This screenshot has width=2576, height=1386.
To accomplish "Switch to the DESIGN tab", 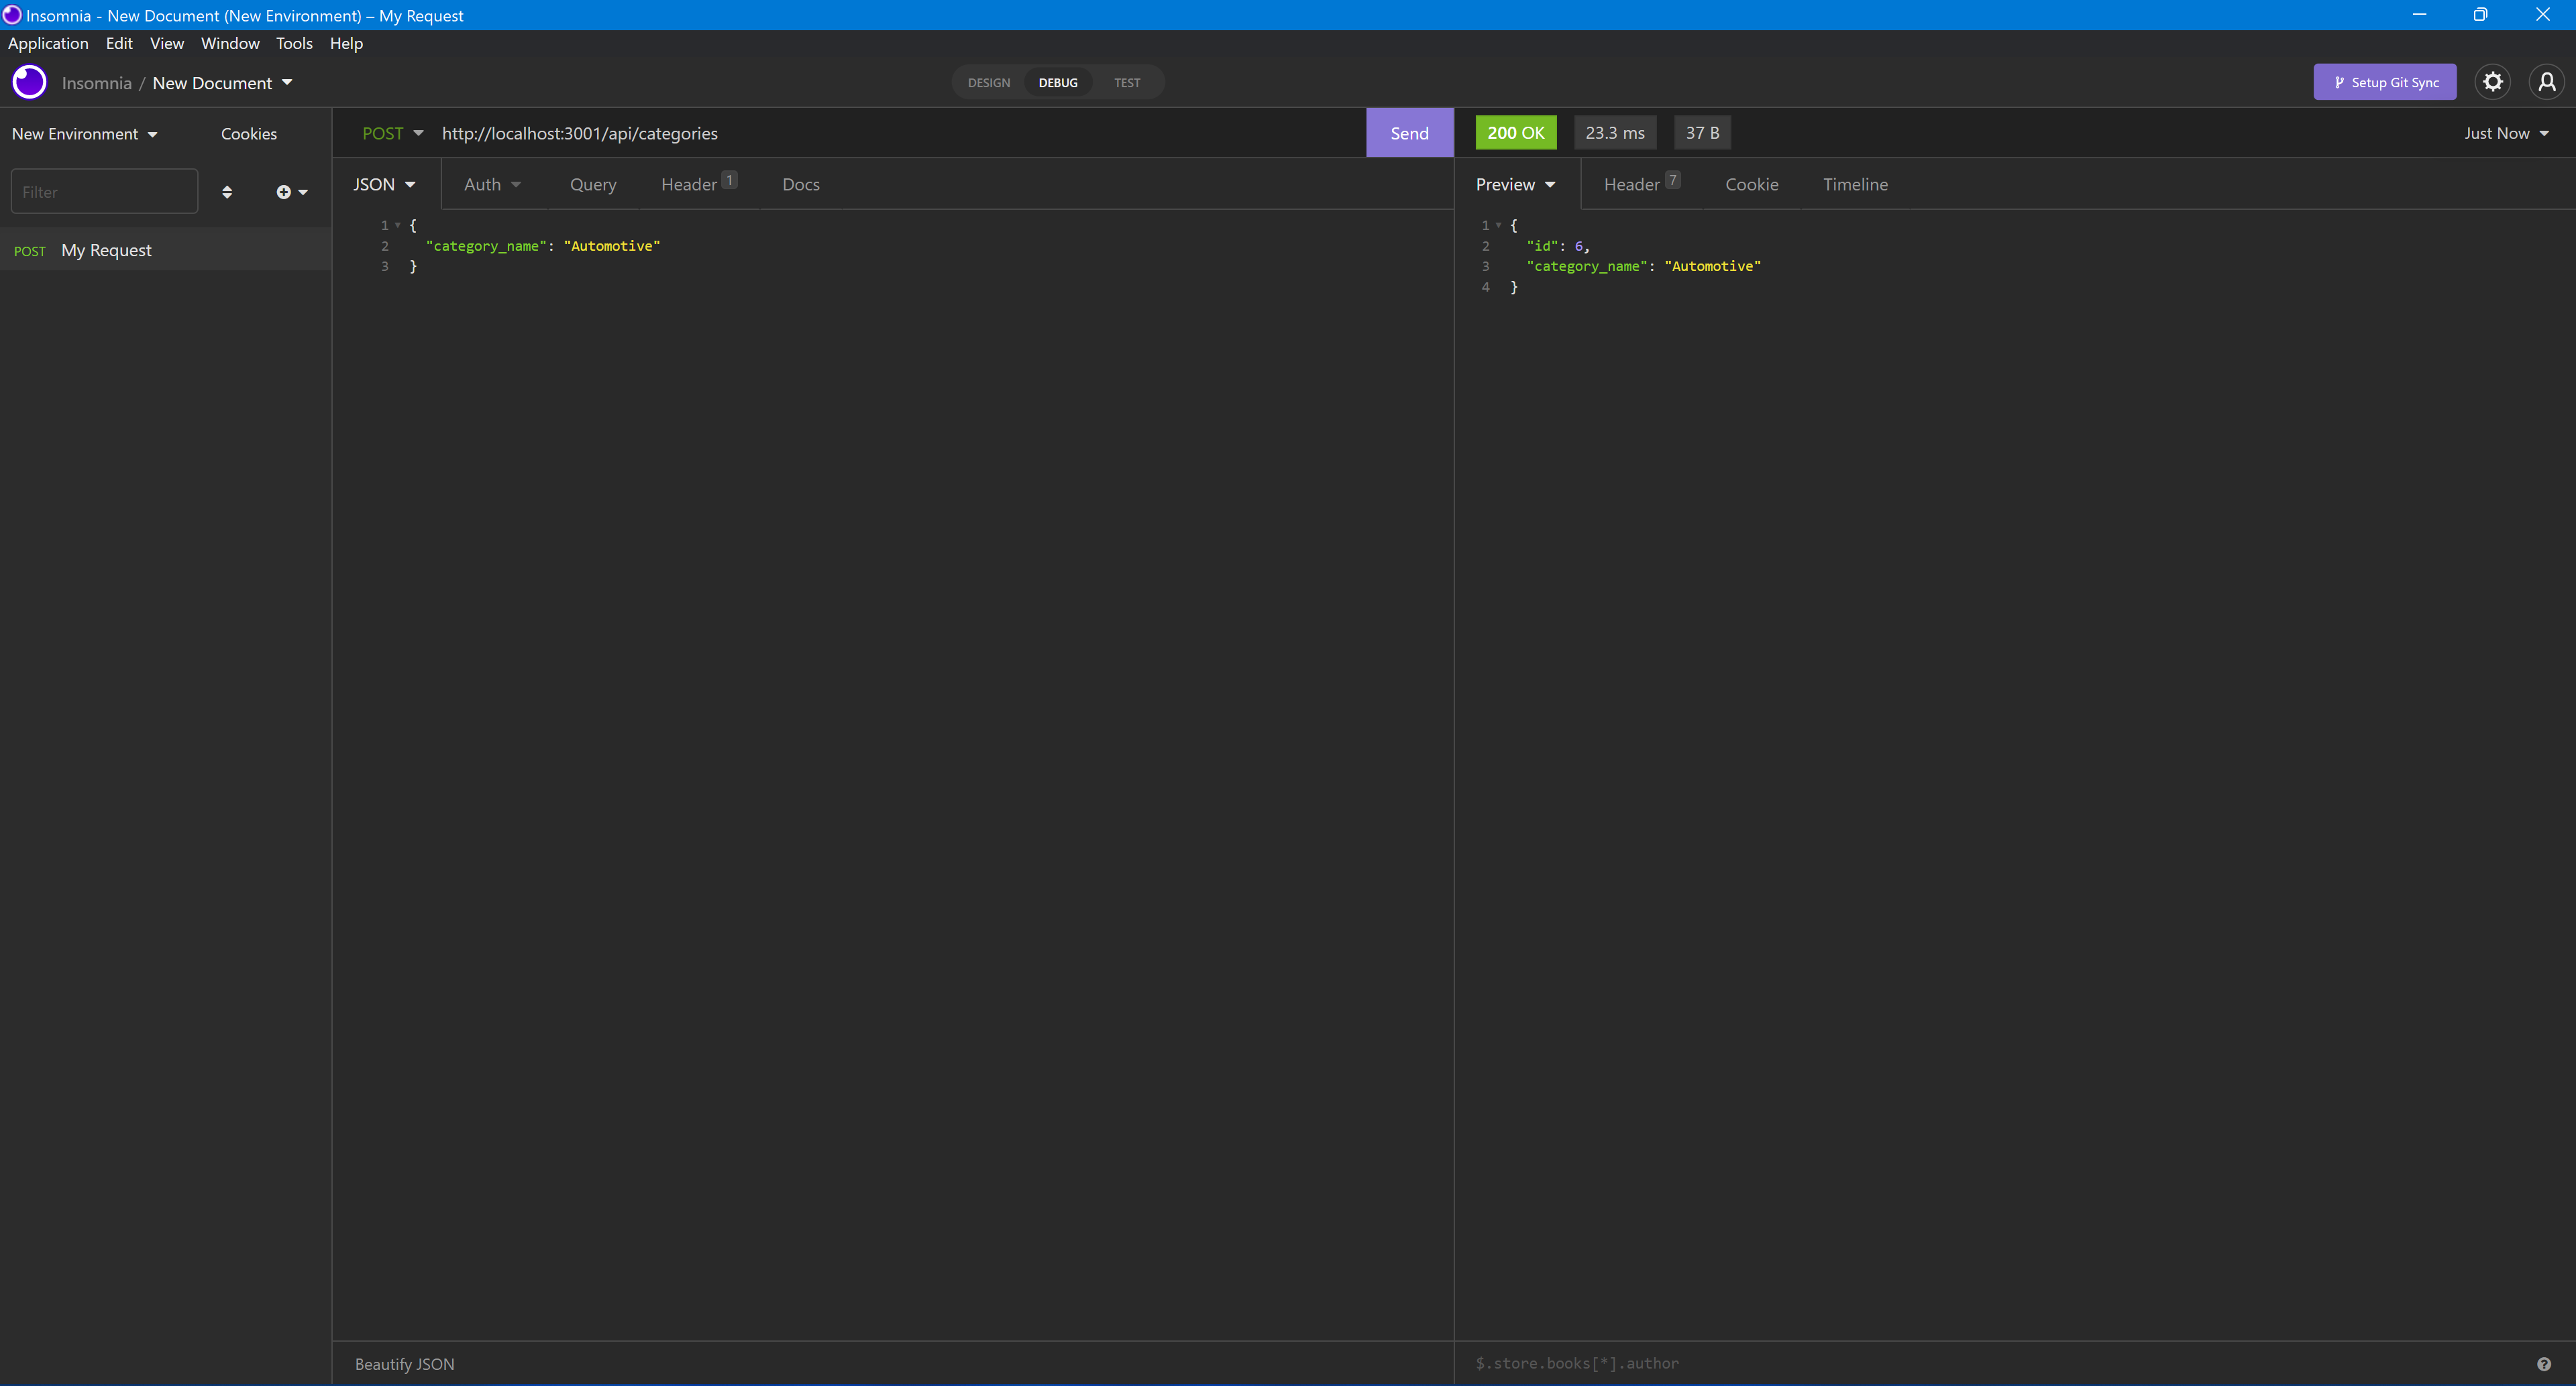I will tap(988, 82).
